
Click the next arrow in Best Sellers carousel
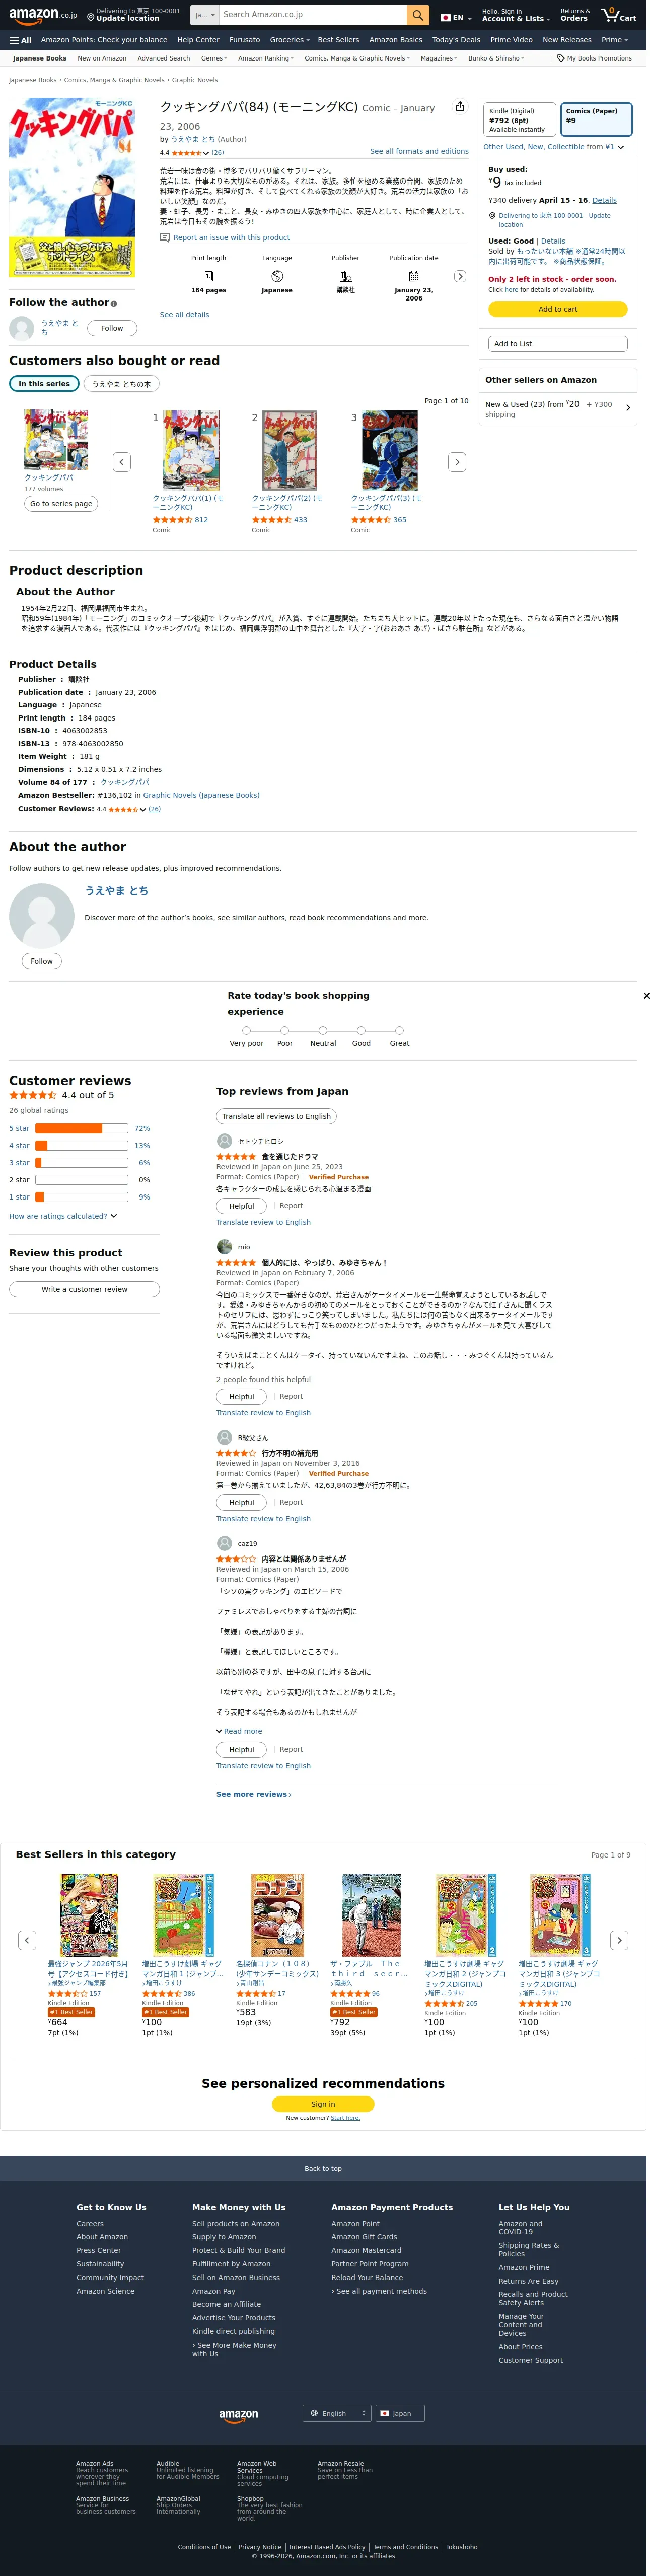619,1940
